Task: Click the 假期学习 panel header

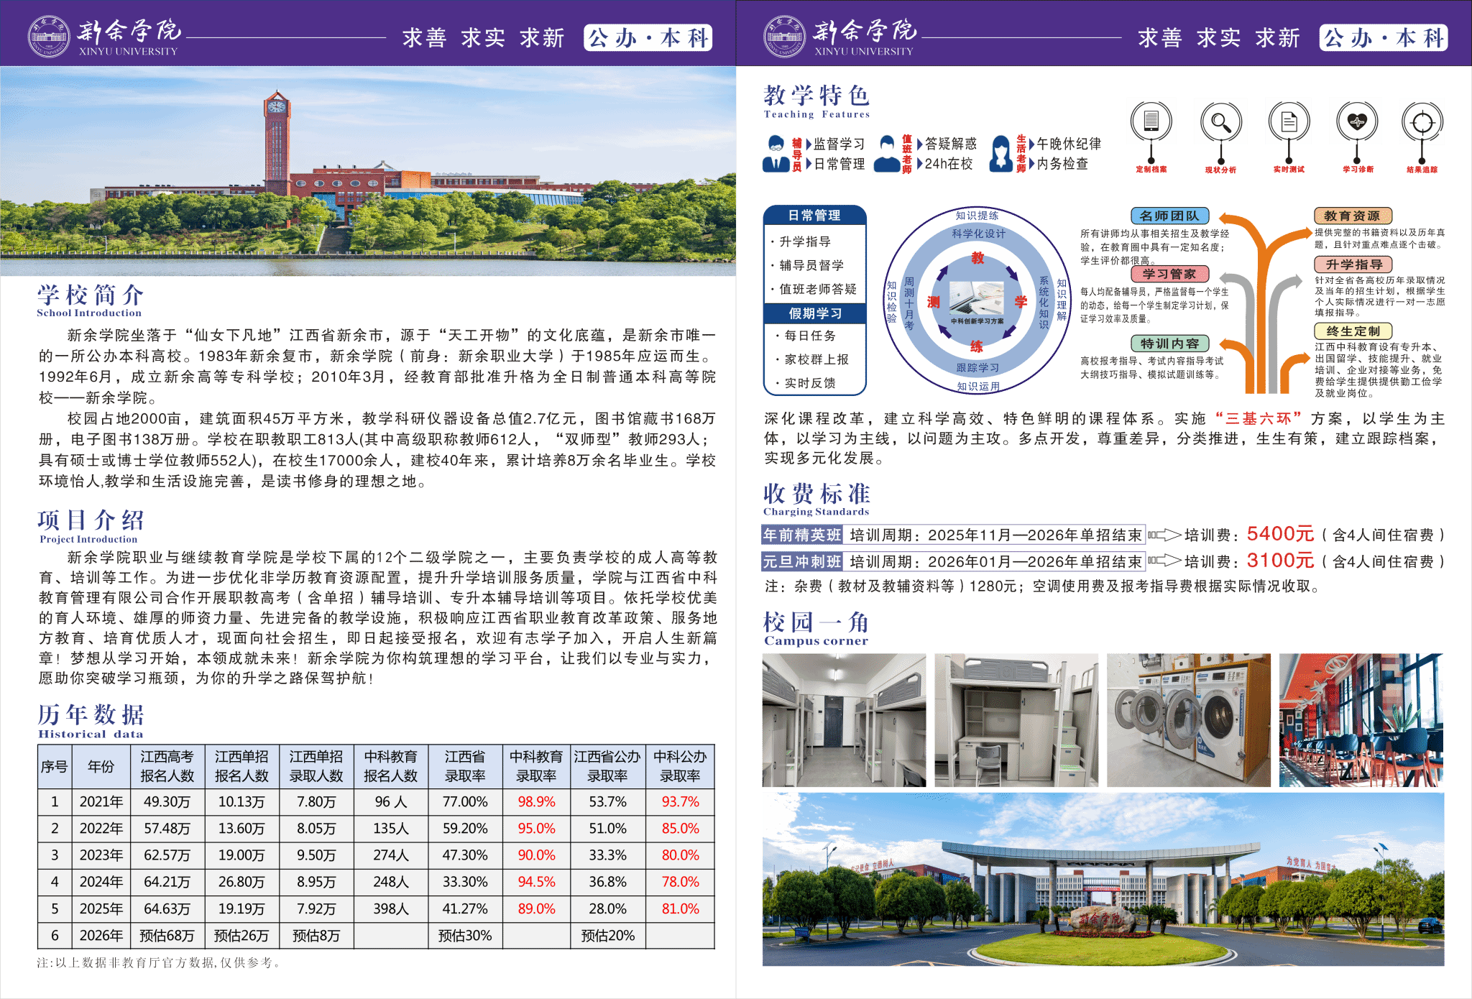Action: point(814,313)
